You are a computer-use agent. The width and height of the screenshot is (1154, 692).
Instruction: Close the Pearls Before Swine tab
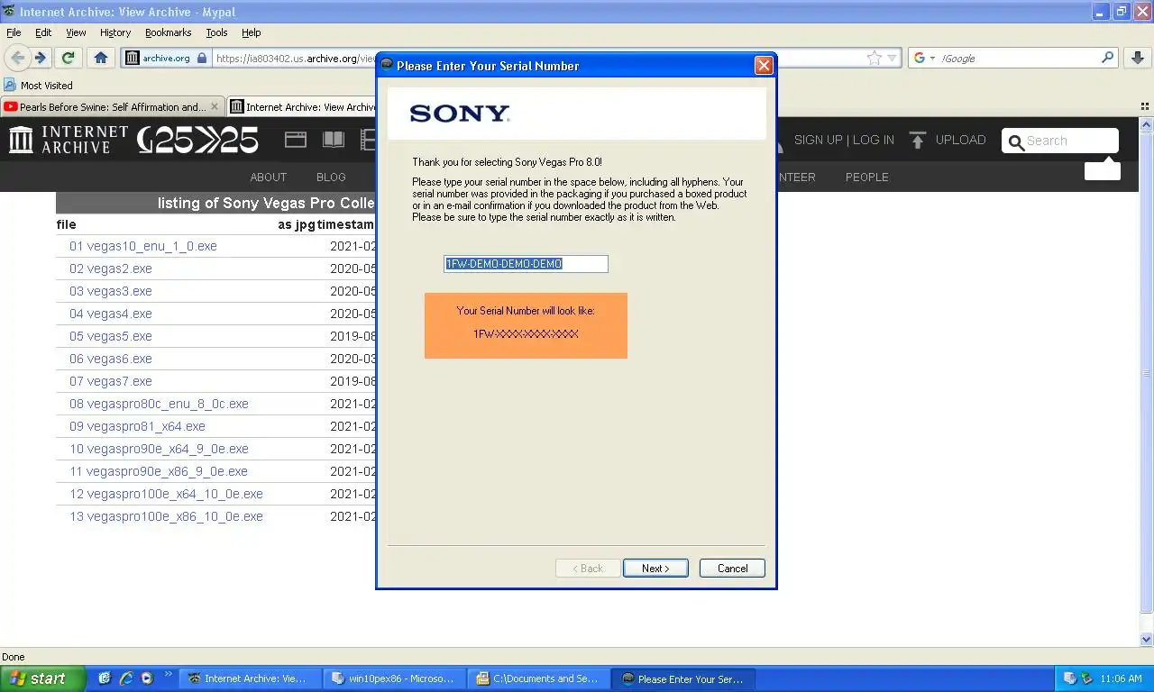click(x=215, y=106)
